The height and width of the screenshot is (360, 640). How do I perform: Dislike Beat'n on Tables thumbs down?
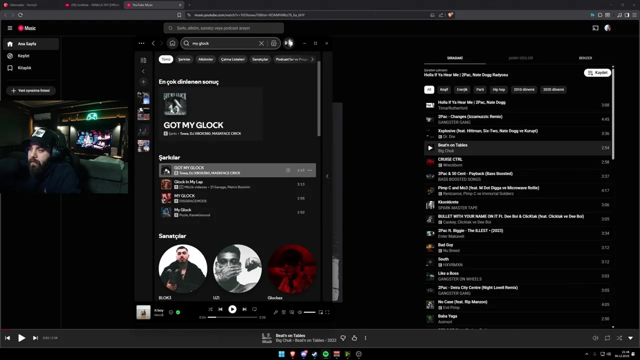tap(343, 338)
